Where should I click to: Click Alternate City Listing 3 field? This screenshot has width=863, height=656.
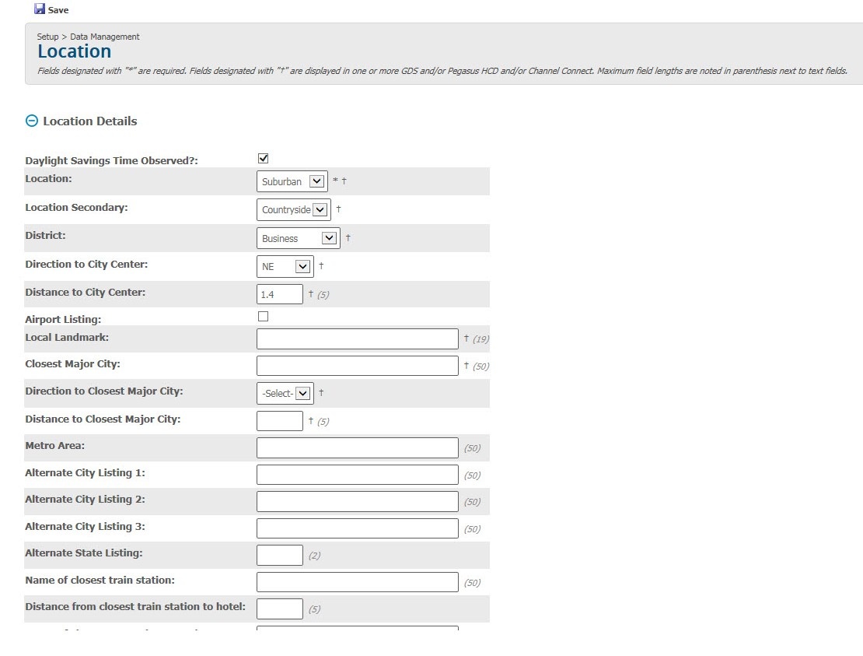(x=357, y=528)
